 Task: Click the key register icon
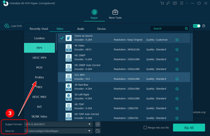(168, 3)
